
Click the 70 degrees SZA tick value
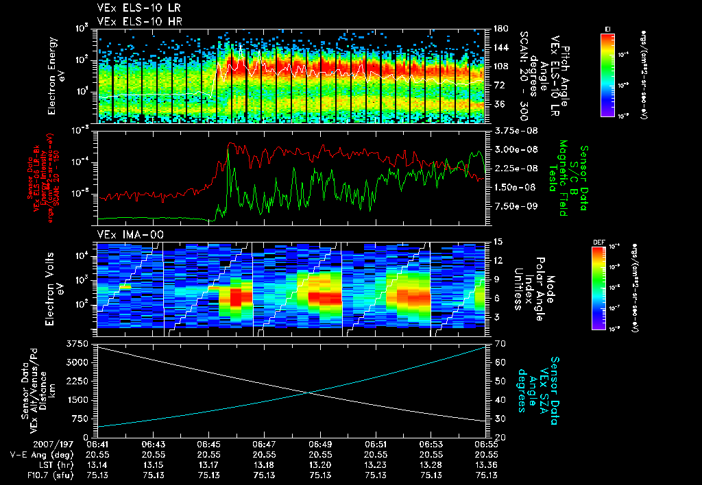(x=500, y=344)
